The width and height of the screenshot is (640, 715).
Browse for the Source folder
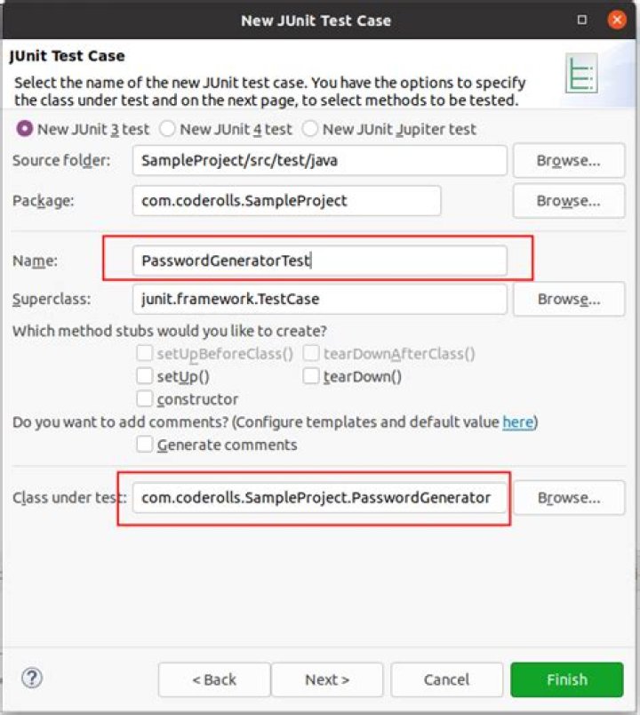(568, 161)
